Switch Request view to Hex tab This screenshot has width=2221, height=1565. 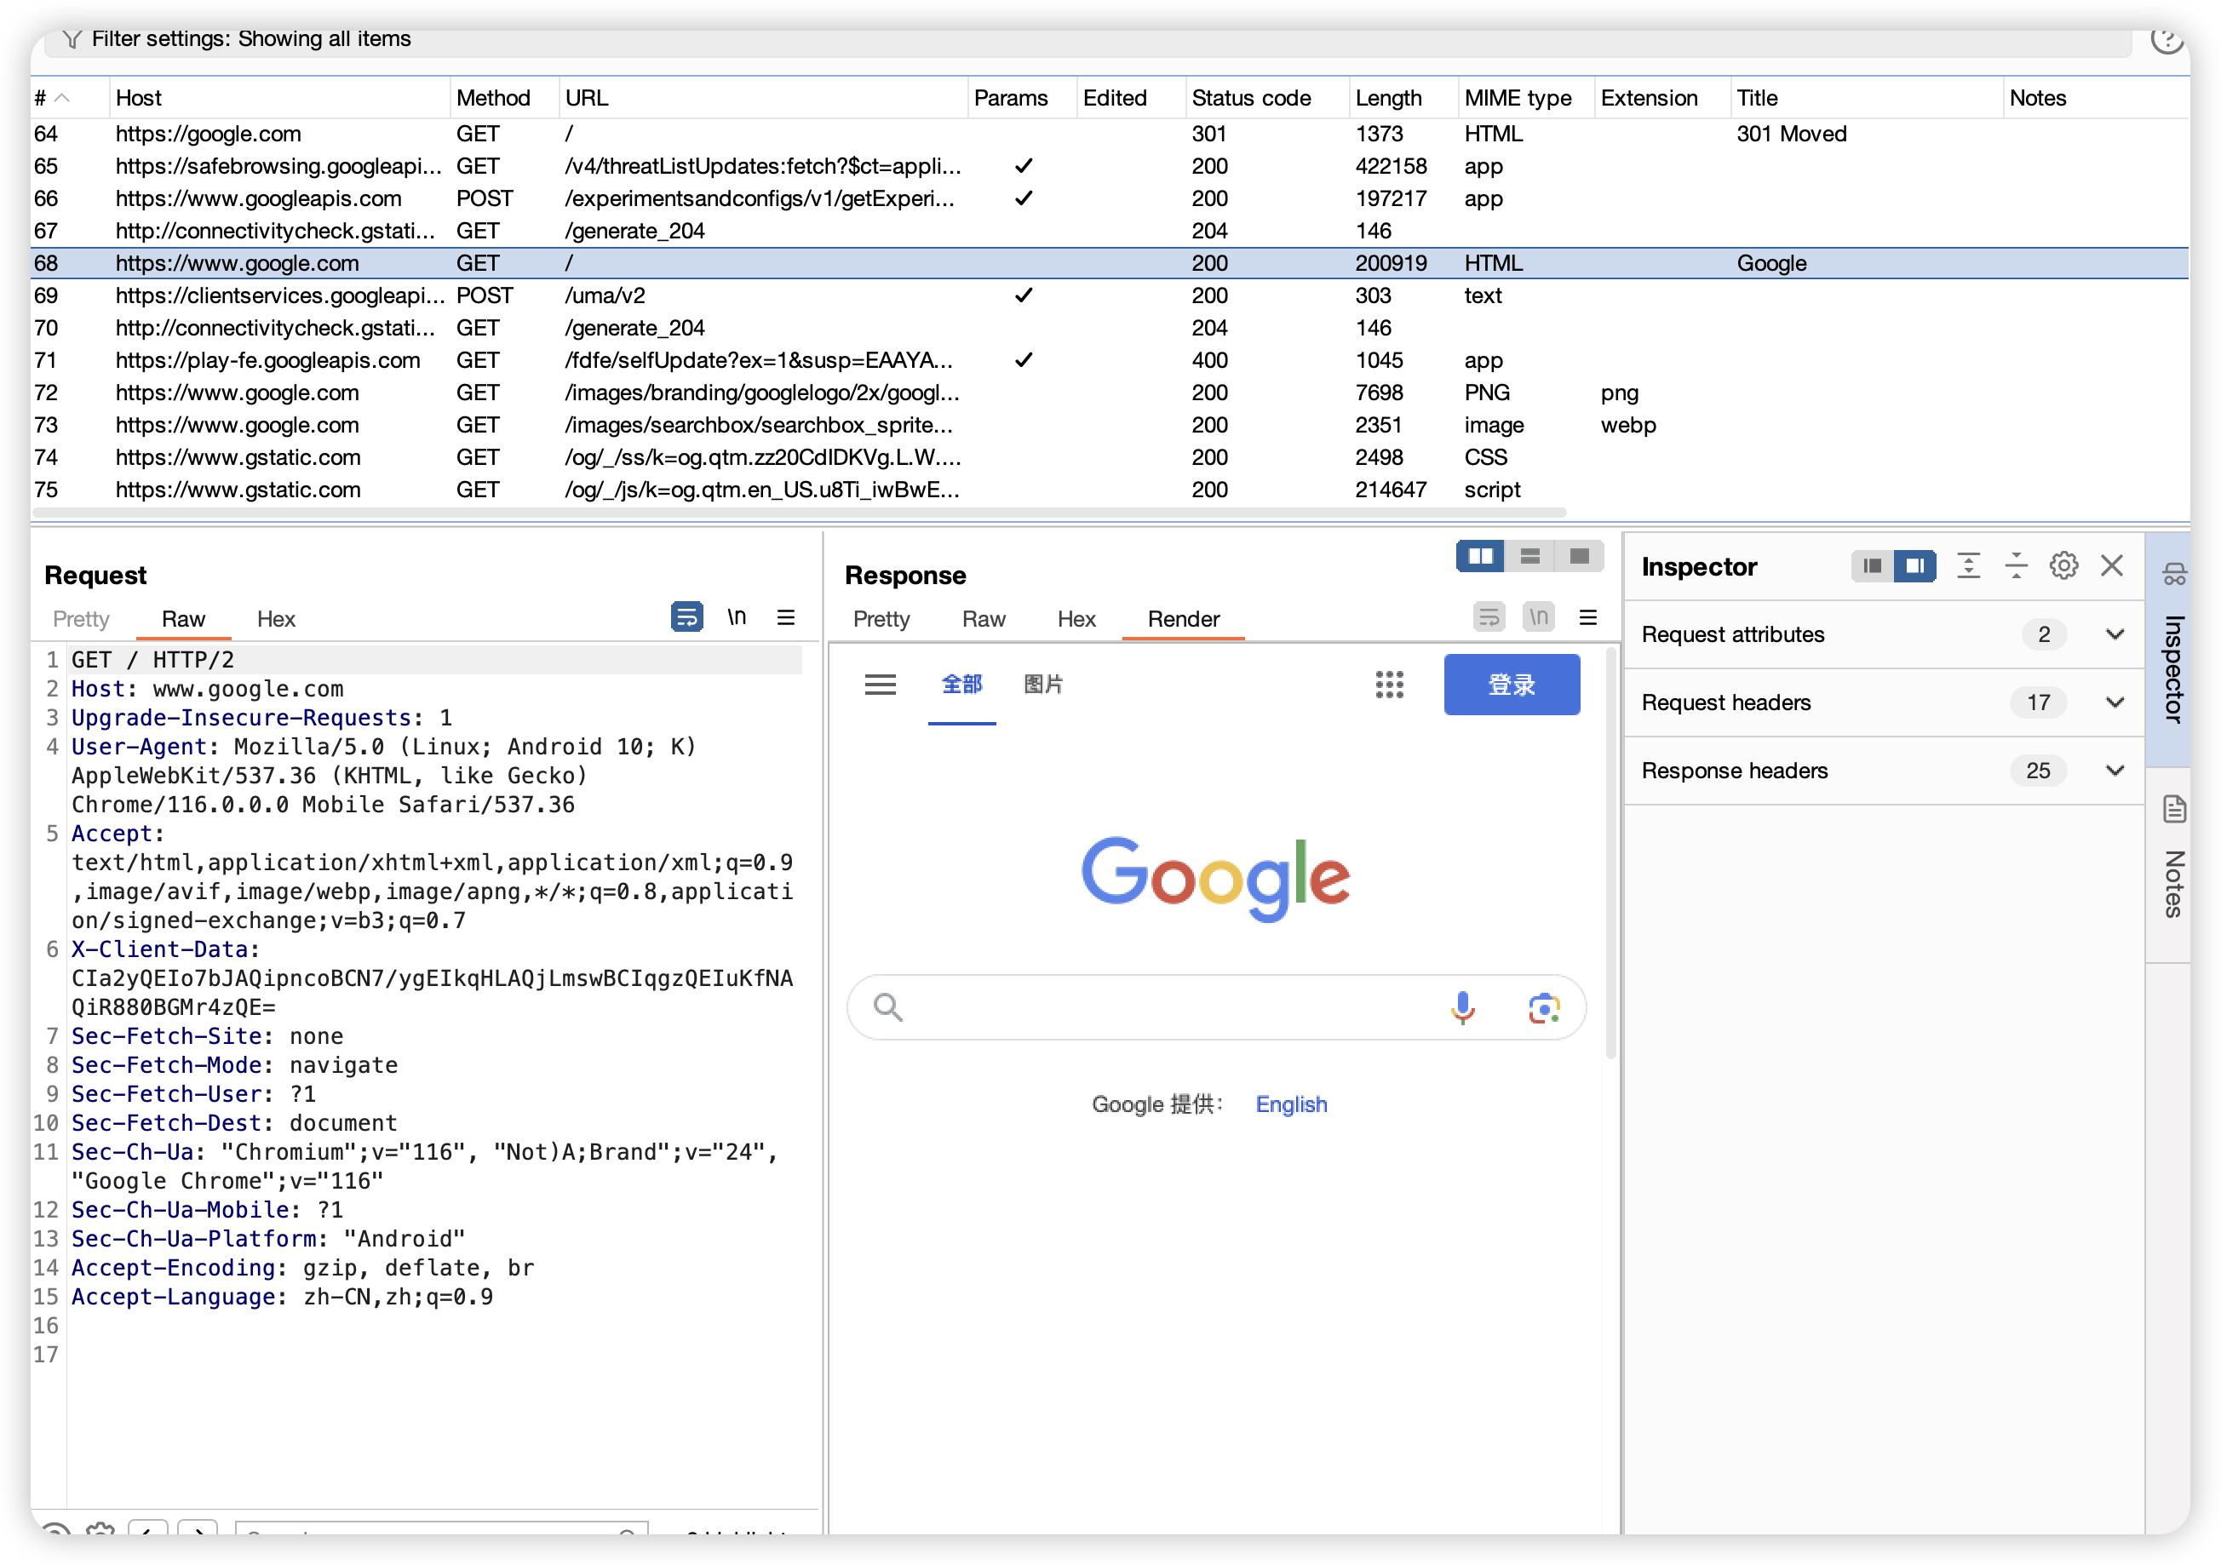(x=276, y=619)
